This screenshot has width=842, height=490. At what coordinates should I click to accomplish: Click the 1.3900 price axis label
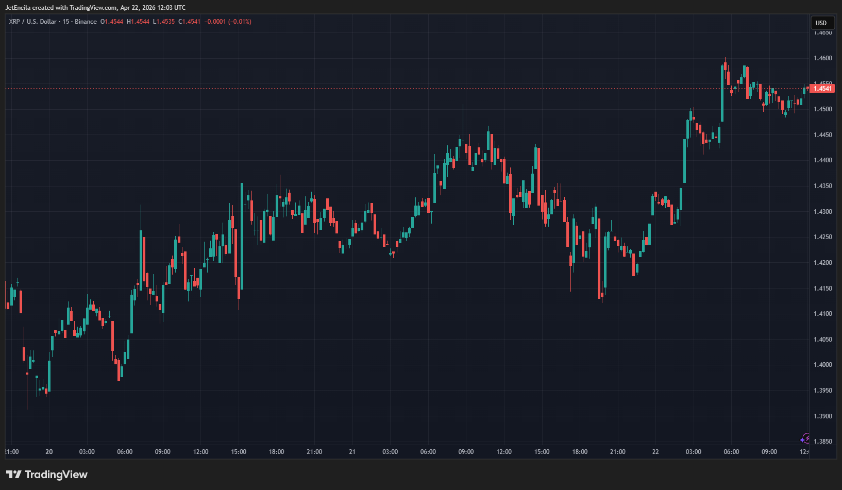pos(822,416)
